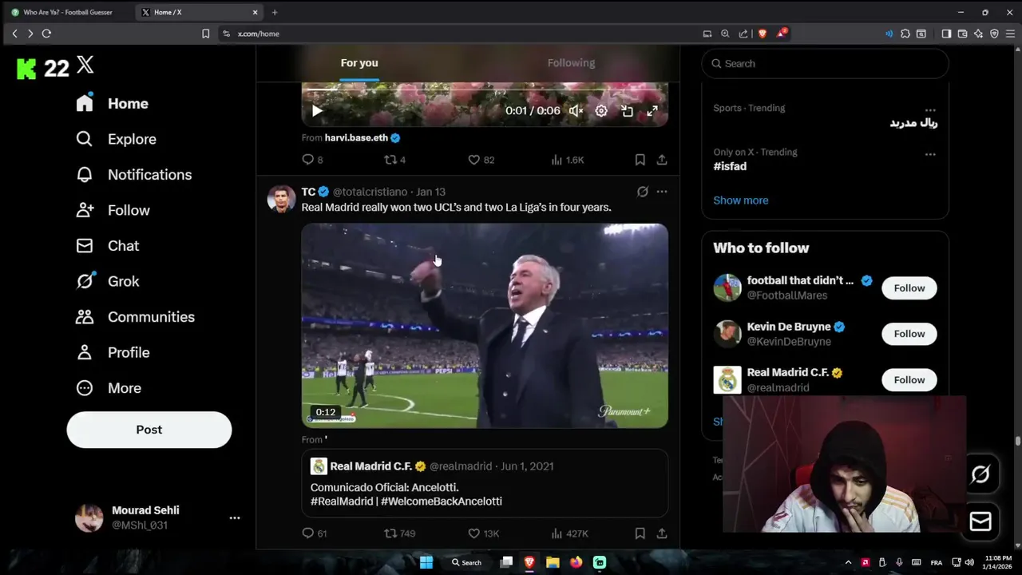Follow football that didn't account

tap(909, 288)
